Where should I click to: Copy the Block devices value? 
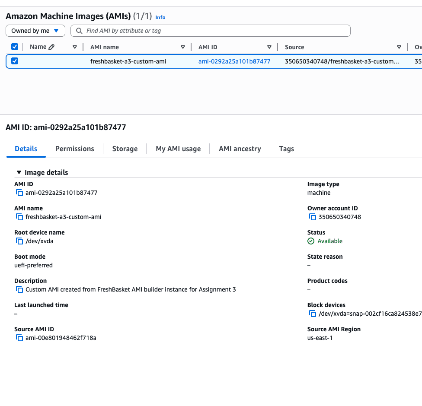coord(313,314)
